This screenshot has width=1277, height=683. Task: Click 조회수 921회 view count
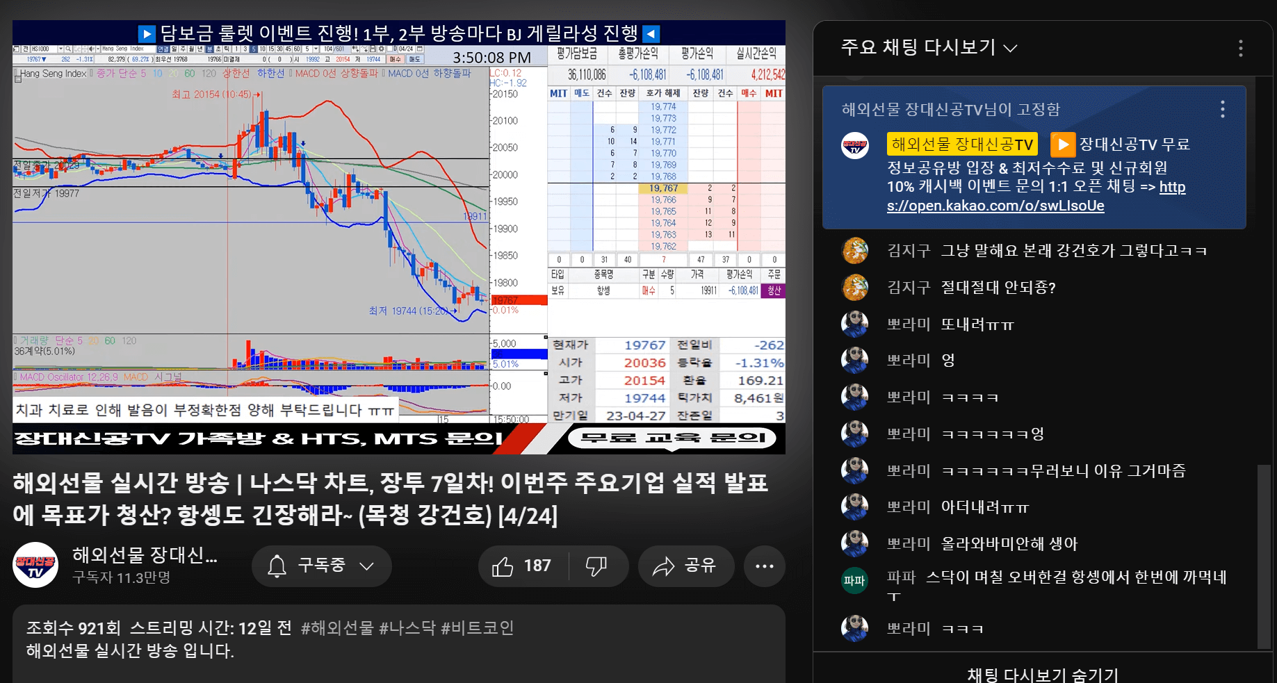click(x=74, y=628)
